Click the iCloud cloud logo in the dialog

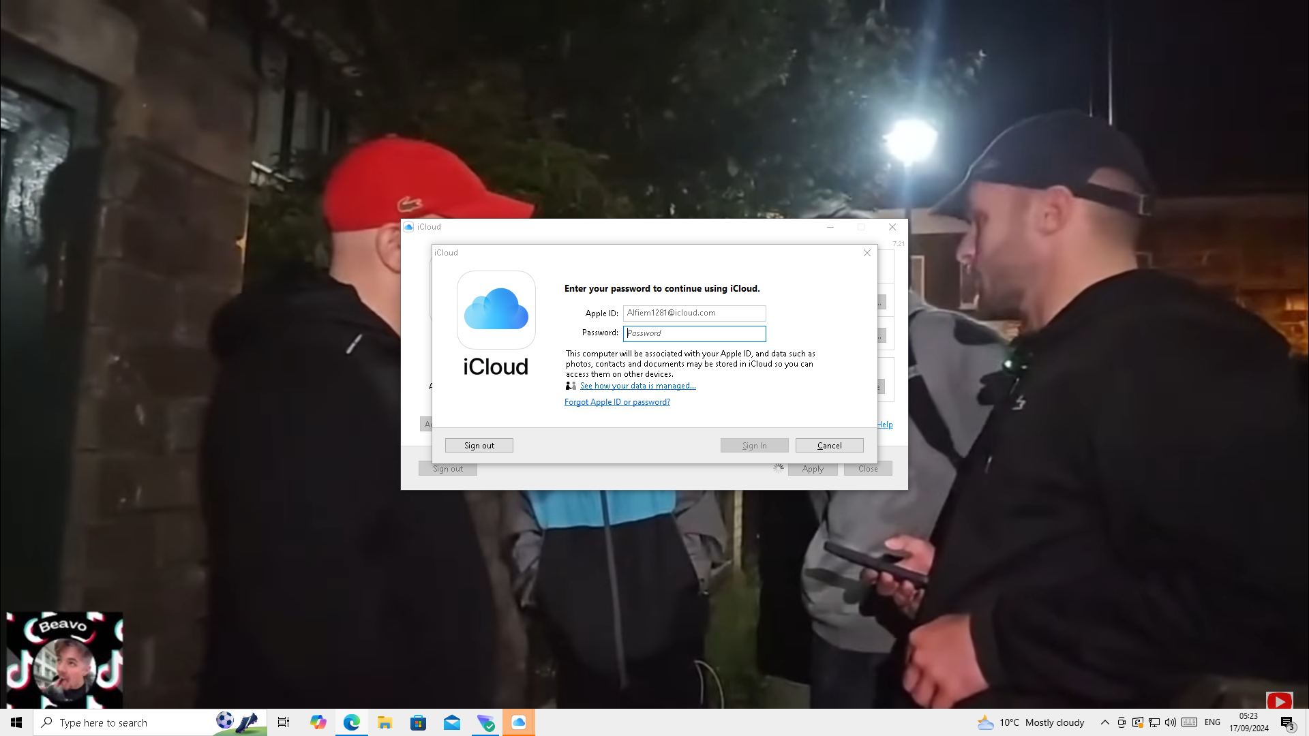point(496,310)
